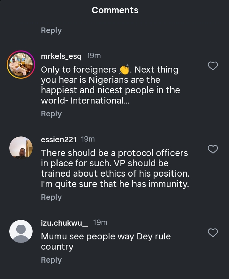The image size is (229, 279).
Task: Click the 19m timestamp beside mrkels_esq
Action: coord(94,56)
